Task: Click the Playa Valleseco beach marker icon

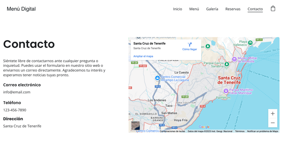Action: pyautogui.click(x=250, y=43)
